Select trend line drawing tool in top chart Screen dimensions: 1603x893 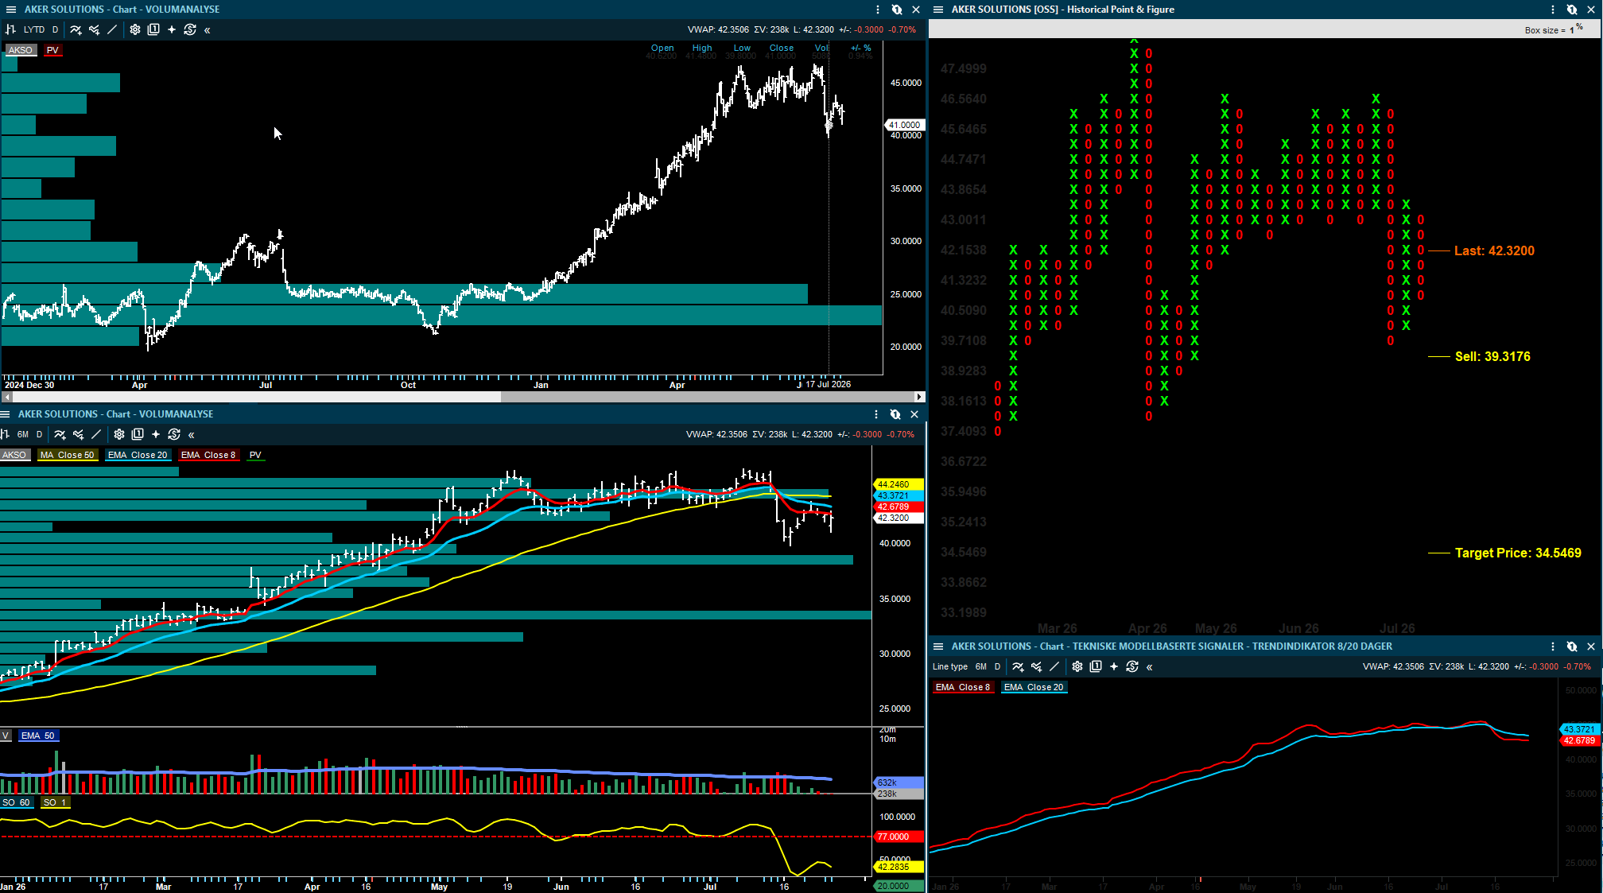pyautogui.click(x=112, y=29)
